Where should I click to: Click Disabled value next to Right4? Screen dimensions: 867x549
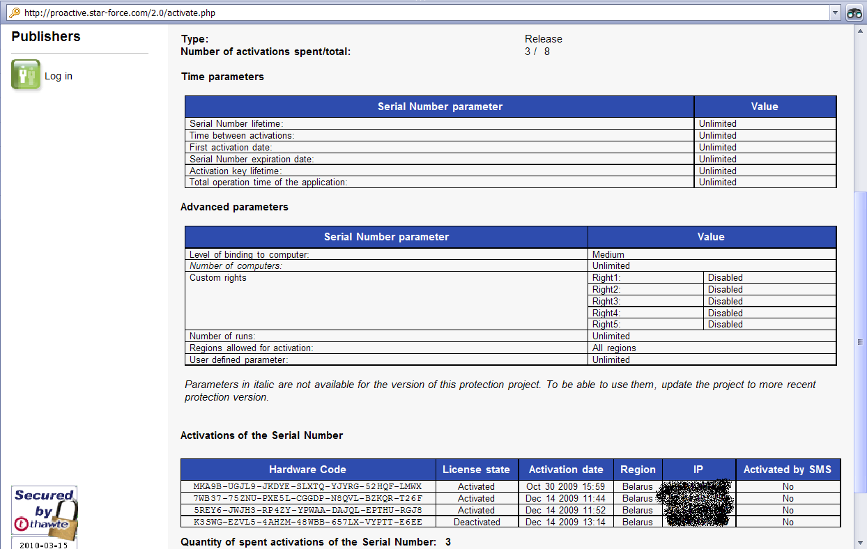(x=726, y=313)
